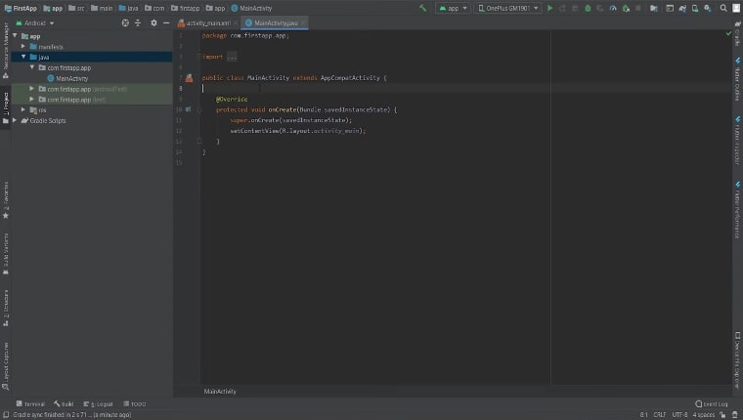Click the CRLF line separator in status bar

coord(660,415)
